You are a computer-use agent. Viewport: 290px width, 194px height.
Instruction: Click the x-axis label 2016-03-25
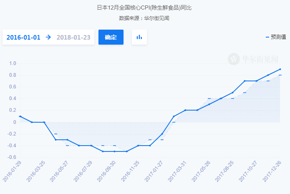pos(36,171)
